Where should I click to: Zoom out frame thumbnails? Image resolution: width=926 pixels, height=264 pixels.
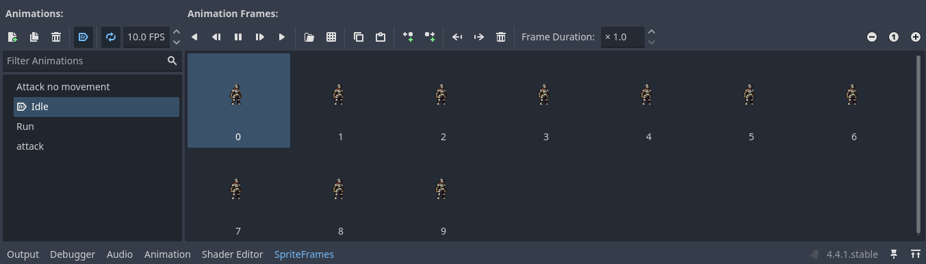point(872,37)
